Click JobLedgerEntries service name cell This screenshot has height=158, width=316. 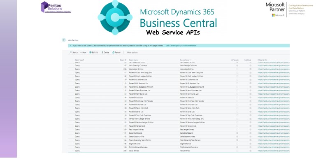coord(187,69)
